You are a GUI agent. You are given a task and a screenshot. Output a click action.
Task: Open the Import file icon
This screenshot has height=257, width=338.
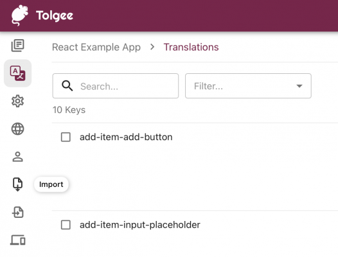18,184
